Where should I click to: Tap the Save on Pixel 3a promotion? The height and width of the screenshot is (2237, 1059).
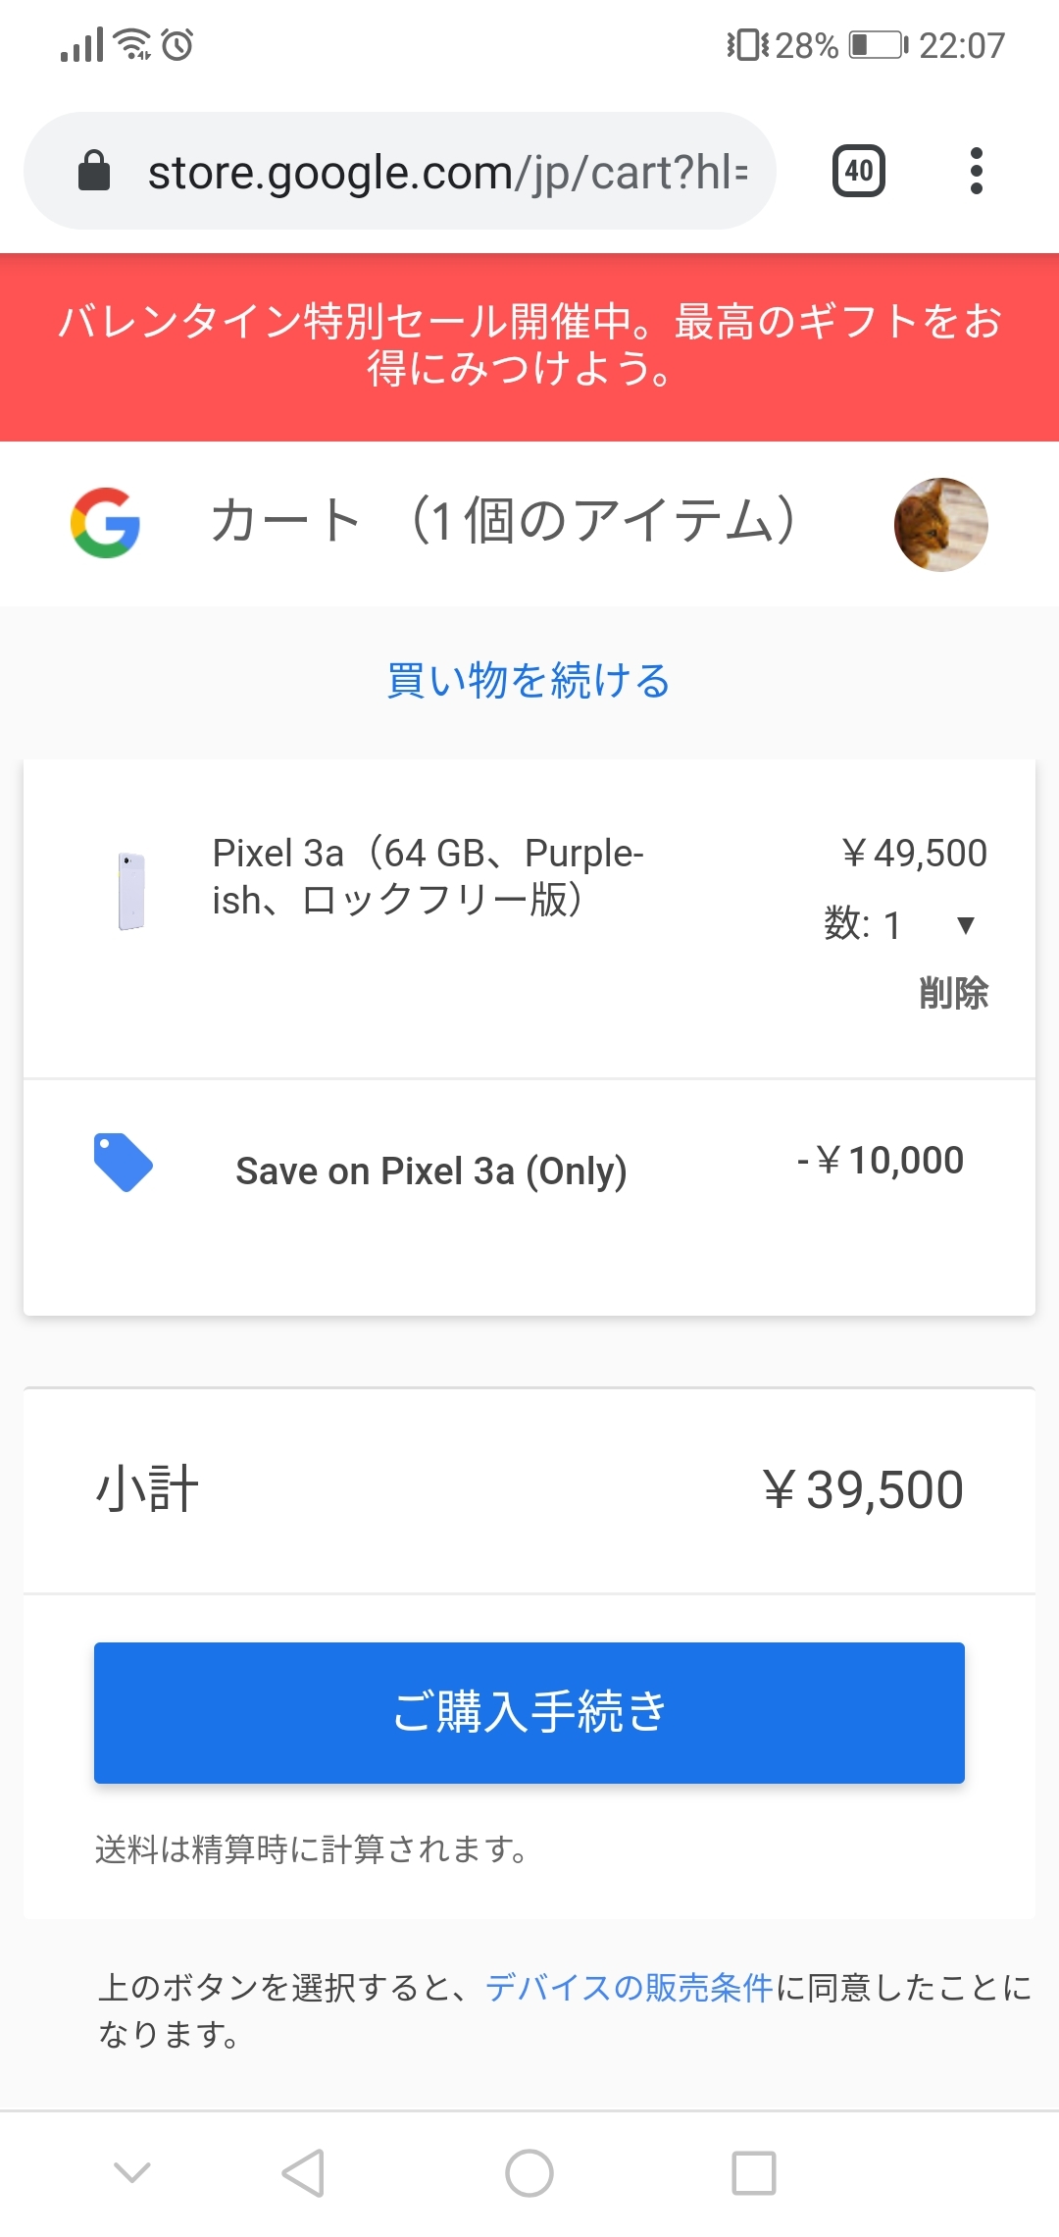[x=431, y=1171]
